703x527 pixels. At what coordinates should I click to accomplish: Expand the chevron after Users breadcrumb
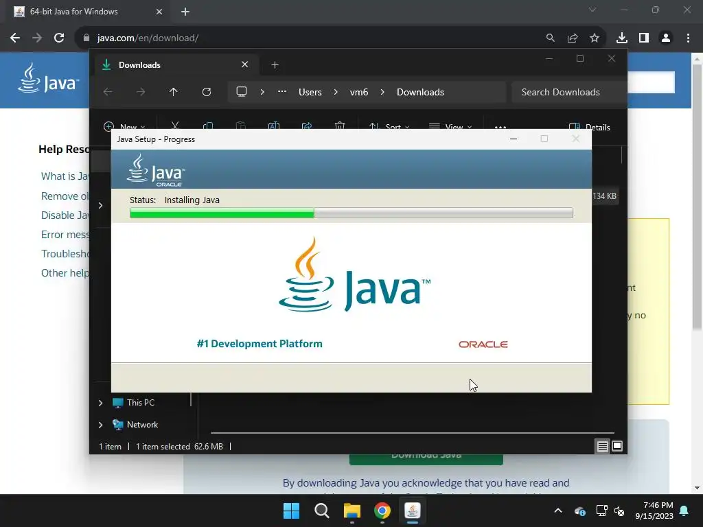336,92
